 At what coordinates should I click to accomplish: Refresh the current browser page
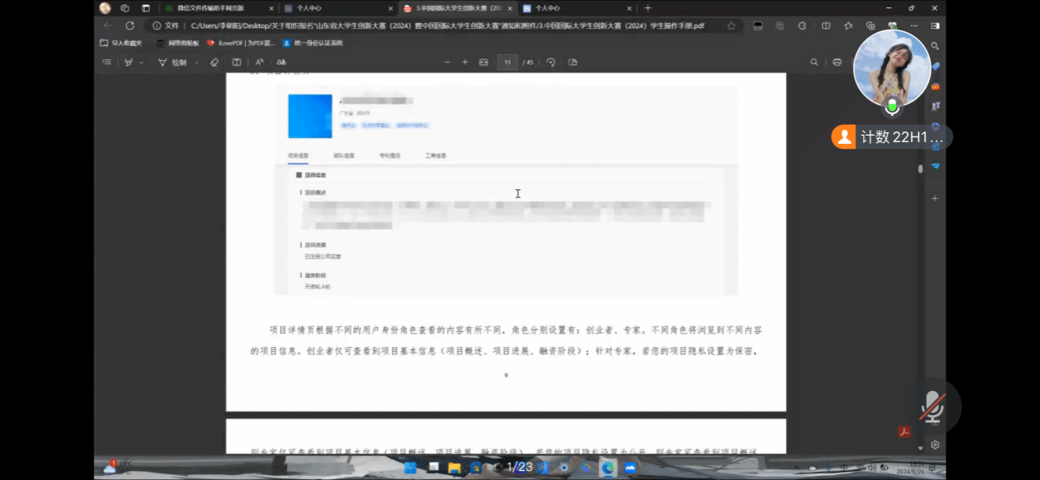(x=129, y=25)
